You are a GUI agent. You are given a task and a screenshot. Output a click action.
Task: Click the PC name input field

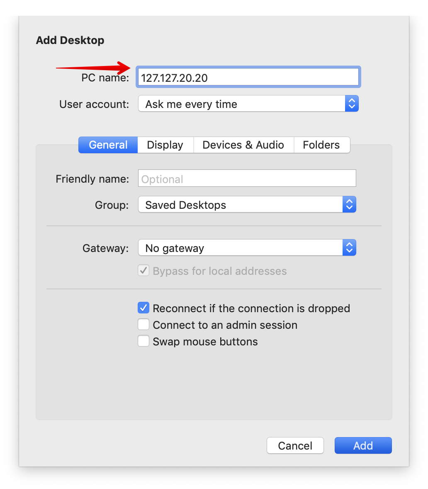tap(248, 77)
